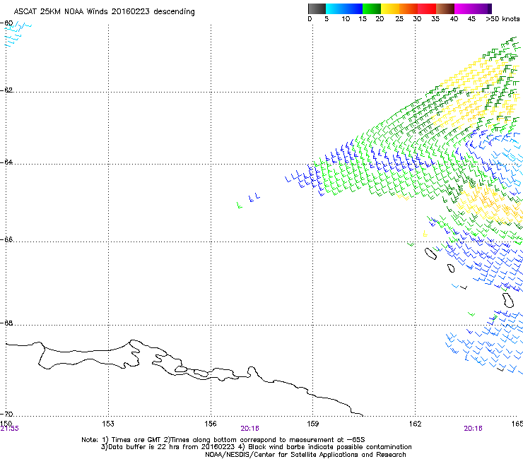Image resolution: width=523 pixels, height=459 pixels.
Task: Click the lone green wind barb near longitude 157
Action: coord(239,205)
